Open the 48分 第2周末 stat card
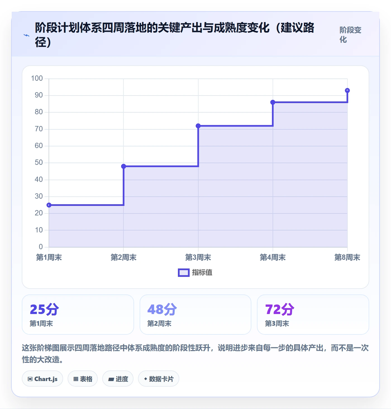 point(195,315)
